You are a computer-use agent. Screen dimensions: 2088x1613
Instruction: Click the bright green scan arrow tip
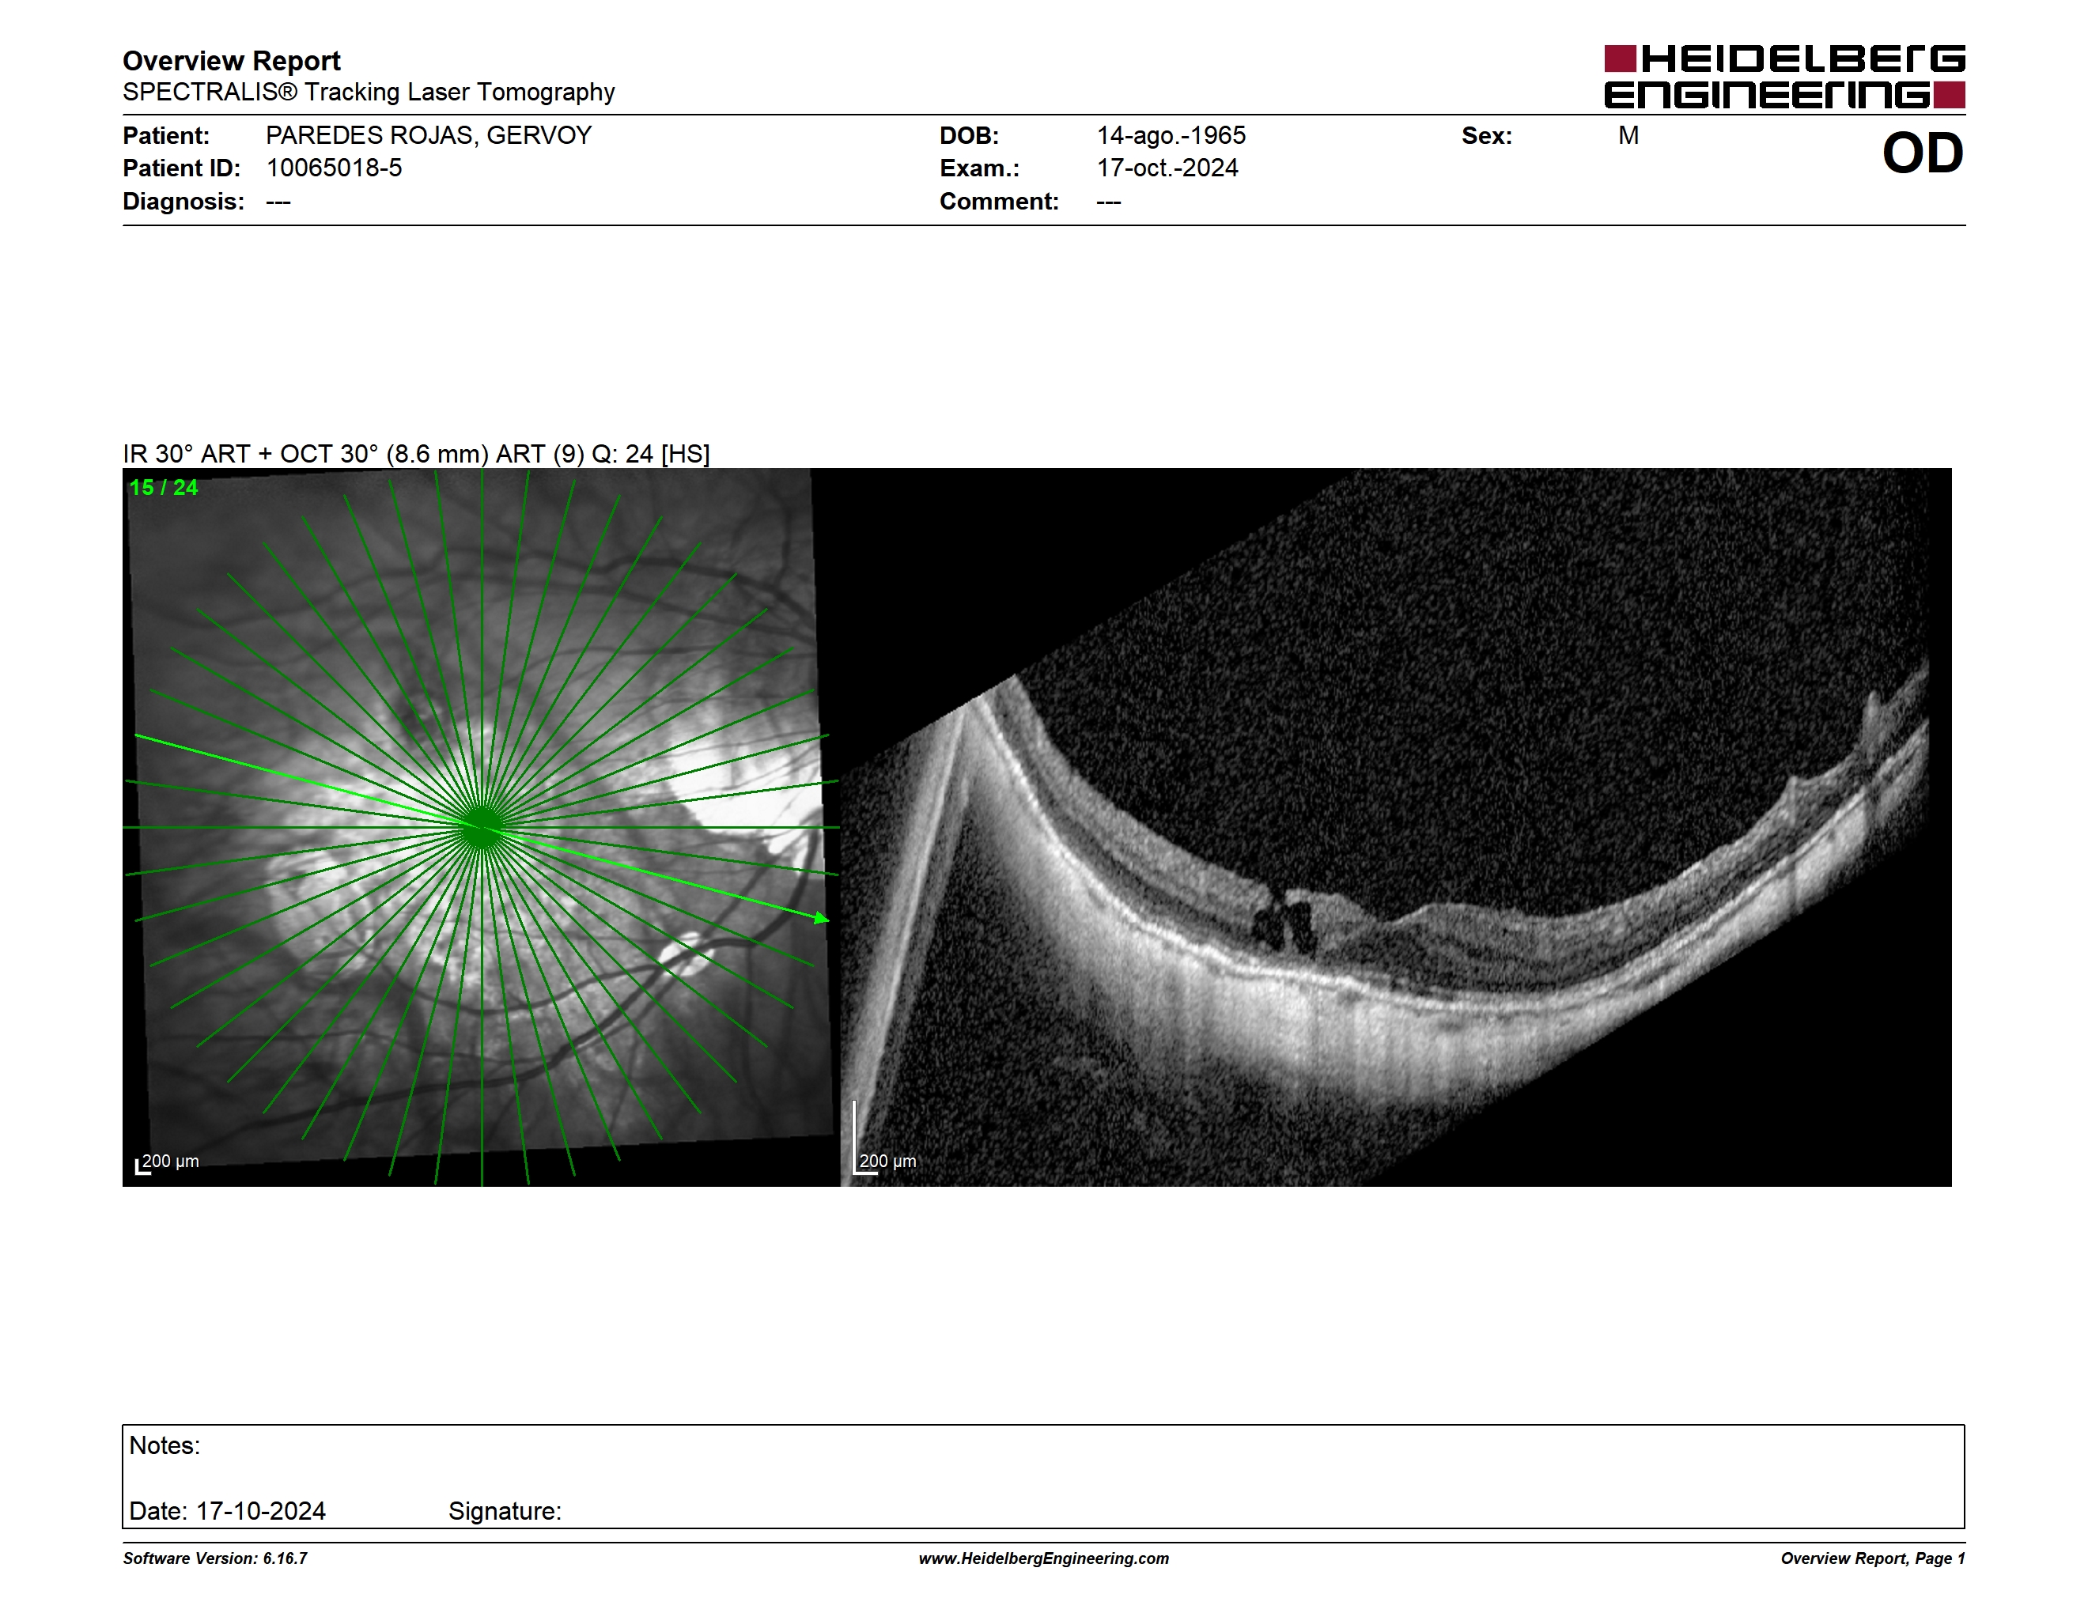(821, 918)
